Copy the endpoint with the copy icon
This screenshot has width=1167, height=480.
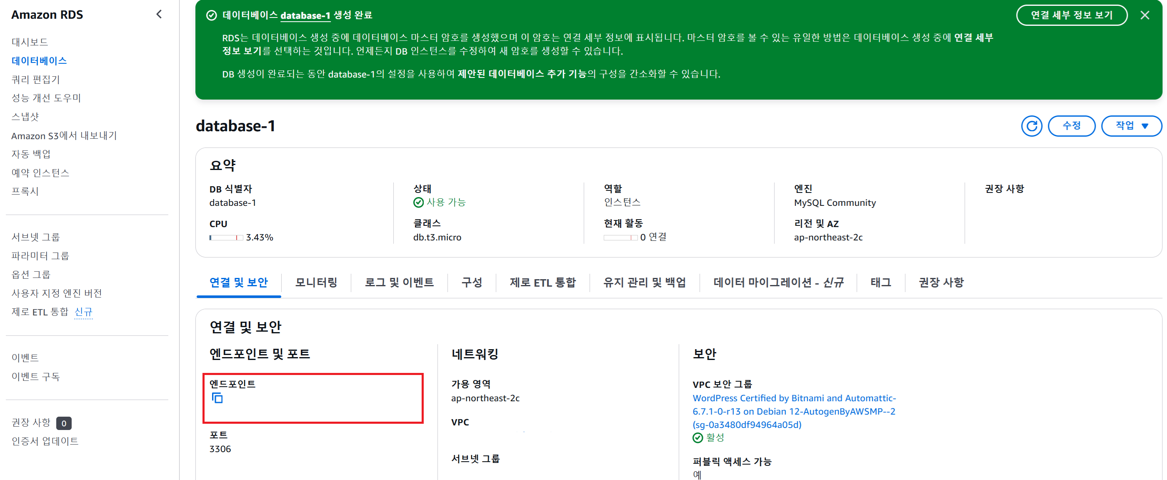click(217, 398)
